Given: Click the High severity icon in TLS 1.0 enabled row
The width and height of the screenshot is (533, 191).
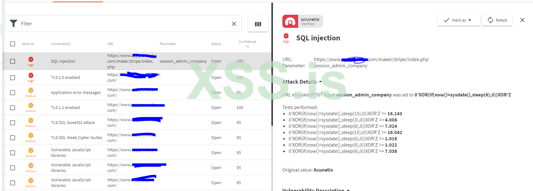Looking at the screenshot, I should pos(31,75).
